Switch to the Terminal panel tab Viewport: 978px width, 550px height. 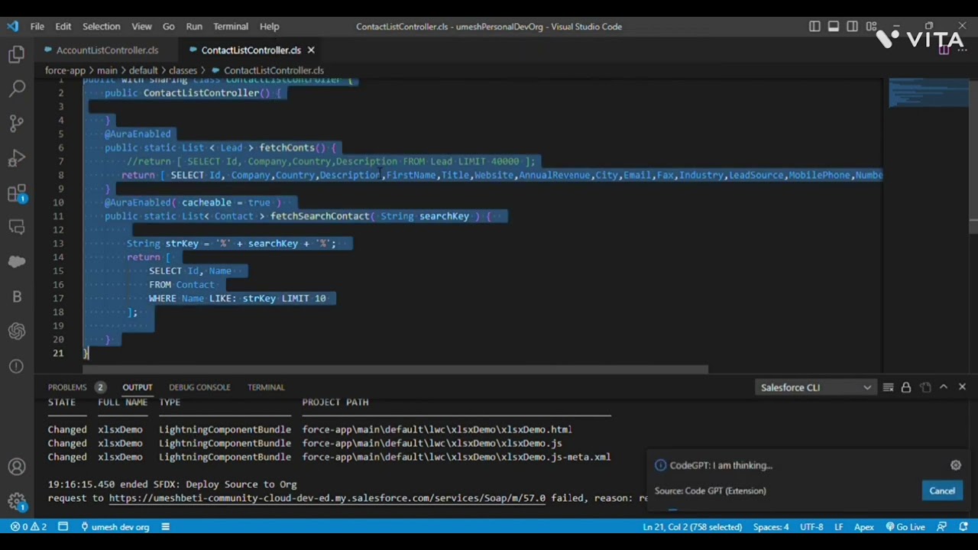tap(266, 387)
